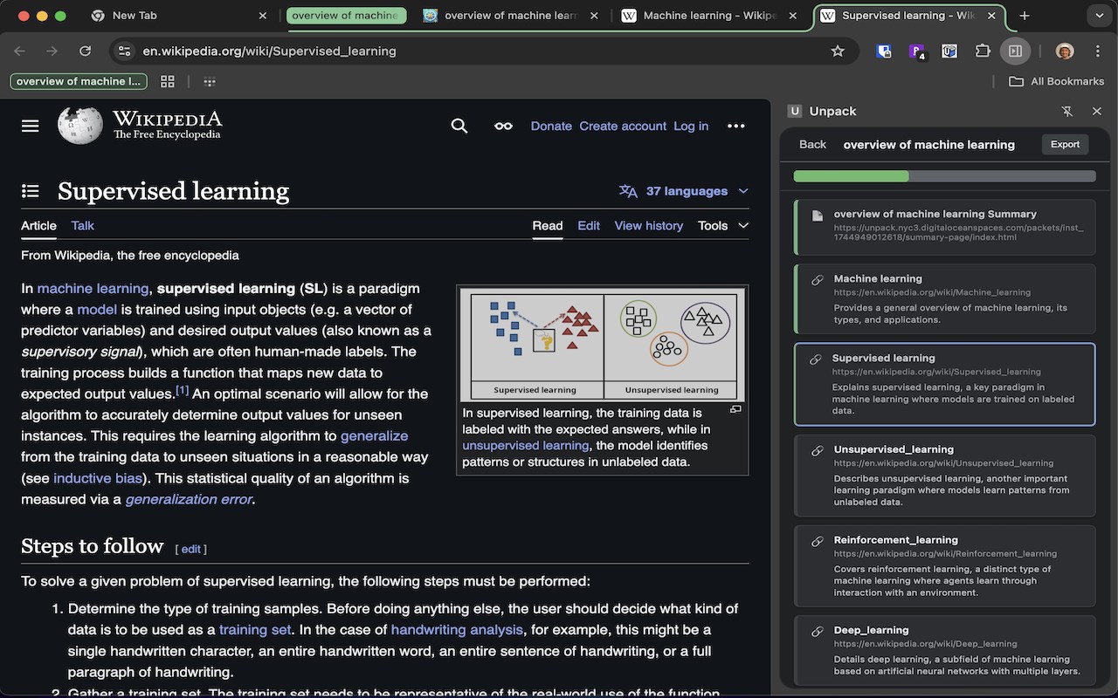Bookmark this page with the star icon

pos(838,51)
